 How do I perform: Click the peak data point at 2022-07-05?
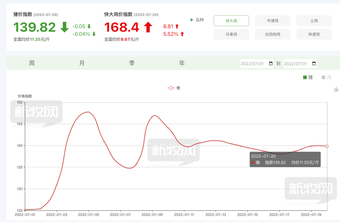pos(88,112)
